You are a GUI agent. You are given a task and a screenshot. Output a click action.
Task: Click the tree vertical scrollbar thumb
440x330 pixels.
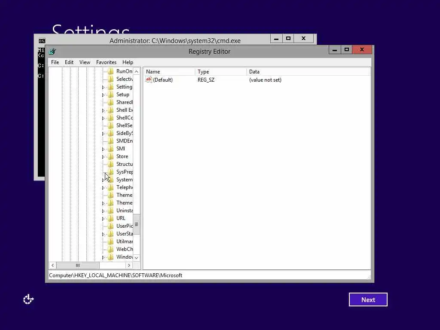[136, 224]
